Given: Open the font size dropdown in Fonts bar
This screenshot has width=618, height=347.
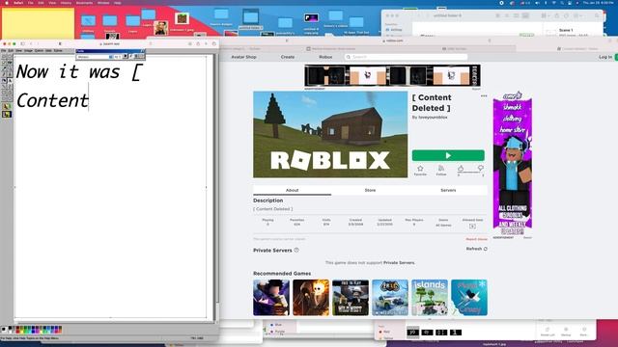Looking at the screenshot, I should (x=118, y=57).
